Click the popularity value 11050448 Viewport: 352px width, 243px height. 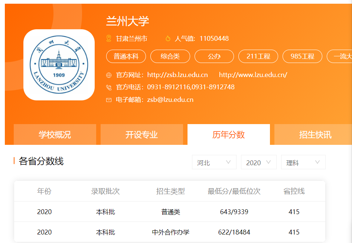point(214,39)
